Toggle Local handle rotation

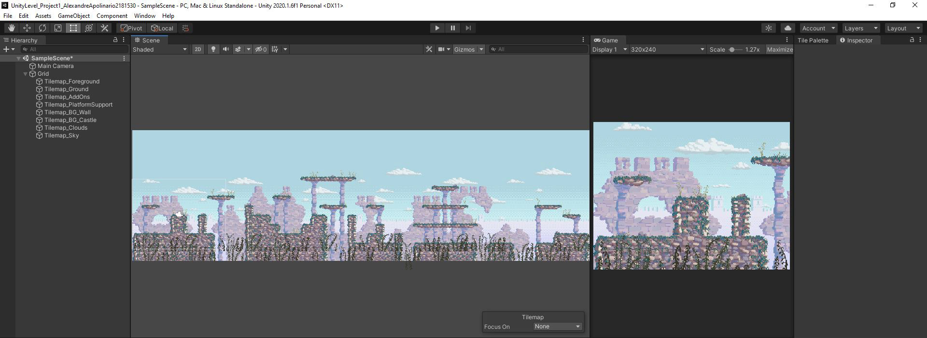[162, 28]
